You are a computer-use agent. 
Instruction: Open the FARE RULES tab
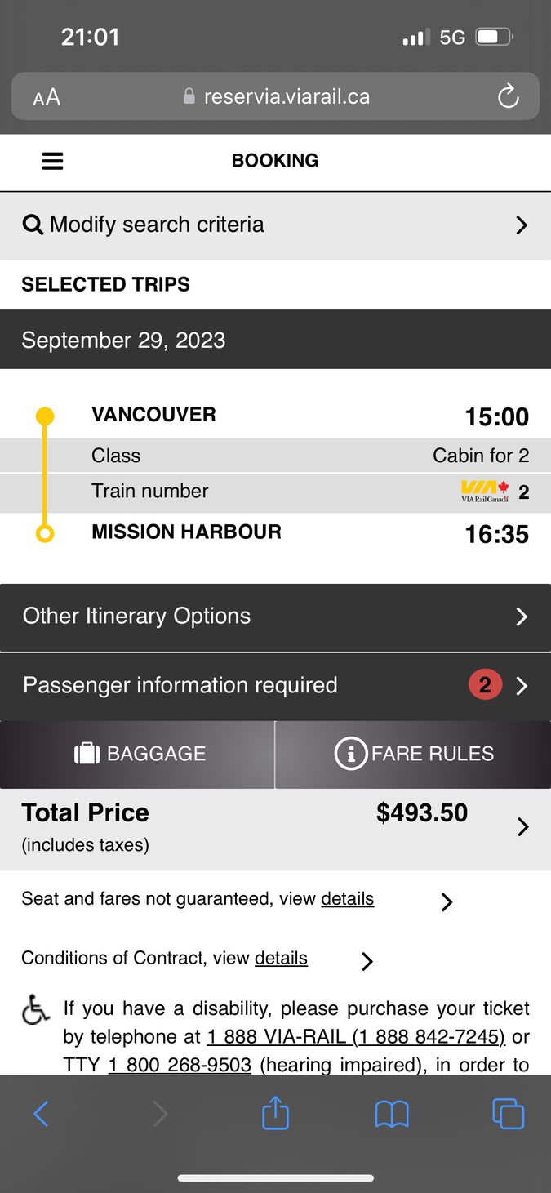pyautogui.click(x=414, y=754)
